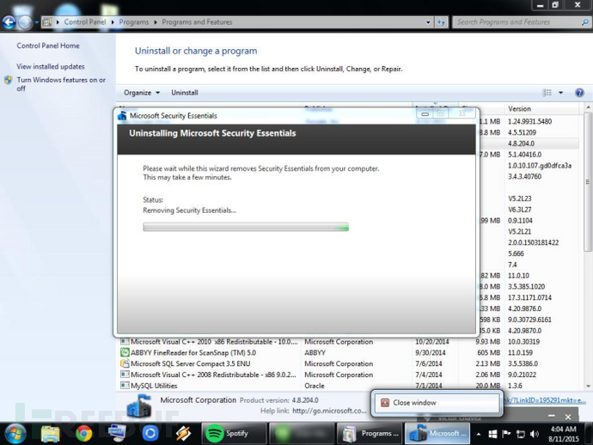The height and width of the screenshot is (445, 593).
Task: Click the shield icon beside Windows features
Action: point(9,80)
